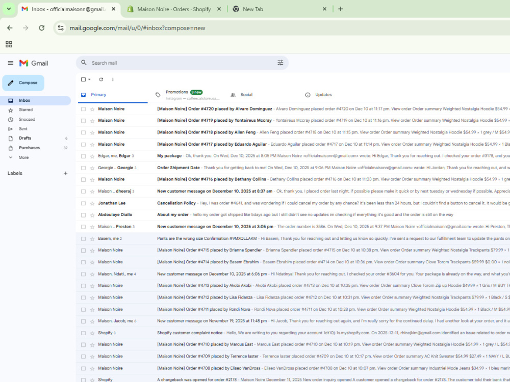Click the Starred star icon in sidebar
The height and width of the screenshot is (382, 510).
11,110
